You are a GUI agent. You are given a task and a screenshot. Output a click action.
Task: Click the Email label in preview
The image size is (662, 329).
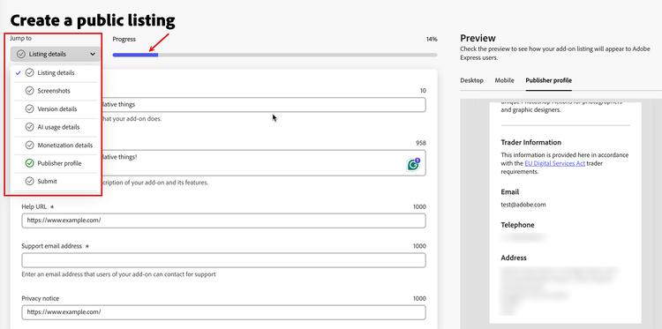point(510,192)
